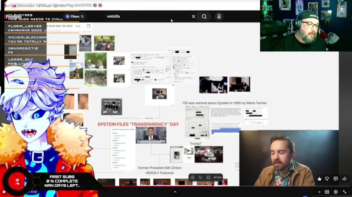Click 'FIRST SUBS' goal overlay text
The image size is (352, 197).
point(62,177)
